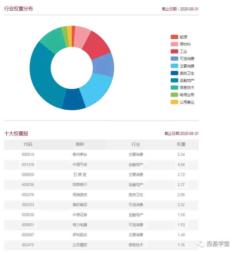The height and width of the screenshot is (254, 237).
Task: Click the 截止日期 next to 行业权重分布
Action: [x=180, y=9]
